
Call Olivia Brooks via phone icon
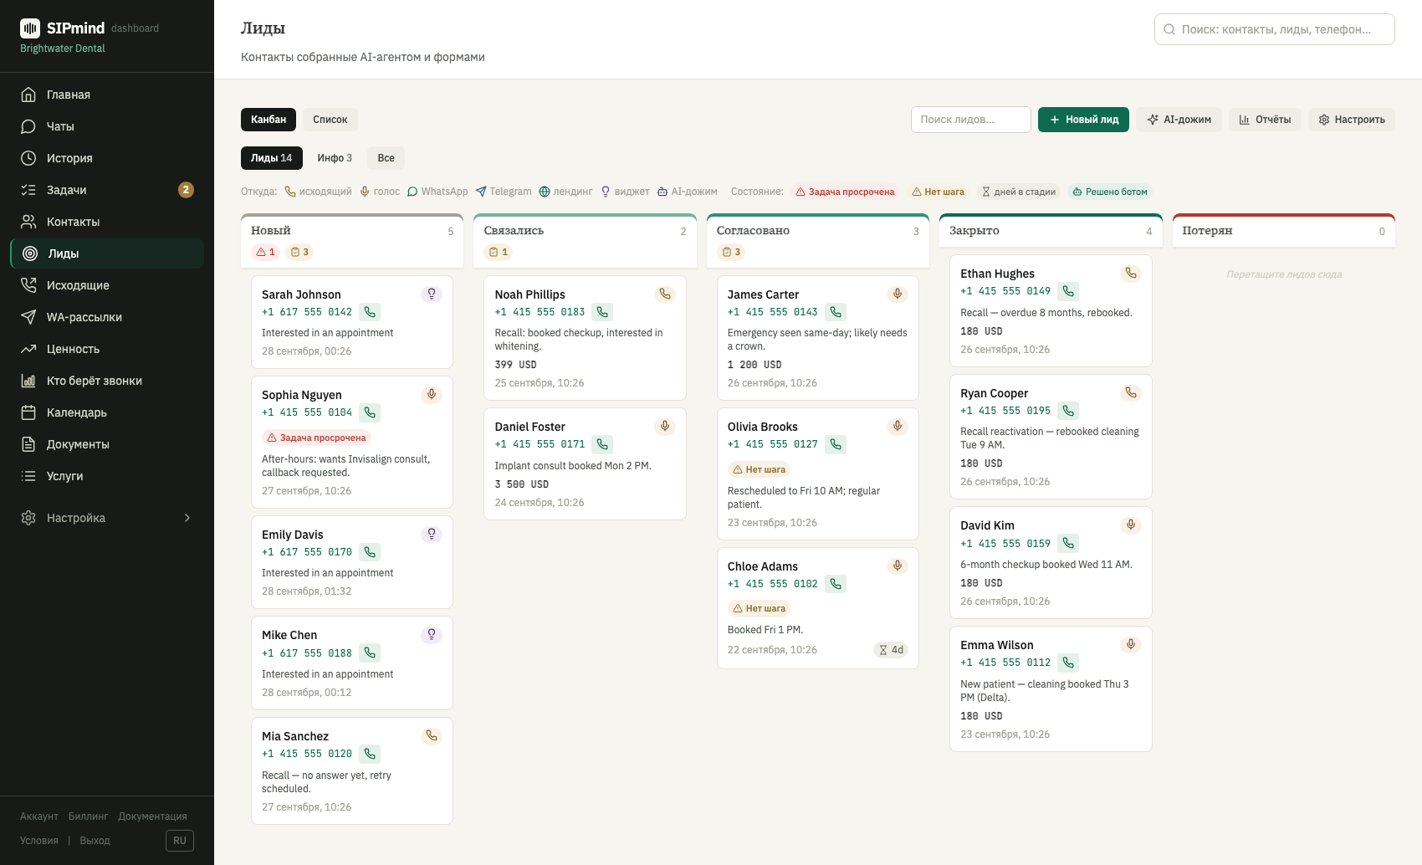click(x=836, y=444)
